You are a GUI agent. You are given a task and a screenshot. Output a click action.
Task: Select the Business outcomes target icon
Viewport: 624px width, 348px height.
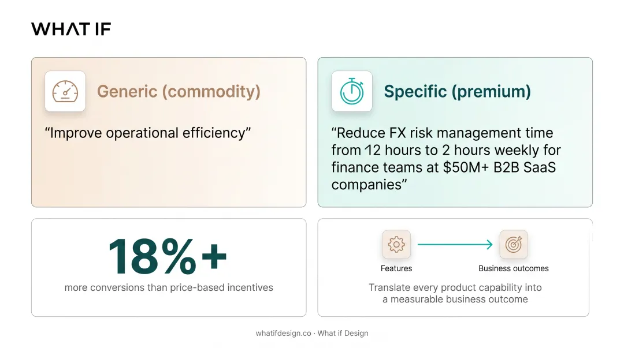514,244
